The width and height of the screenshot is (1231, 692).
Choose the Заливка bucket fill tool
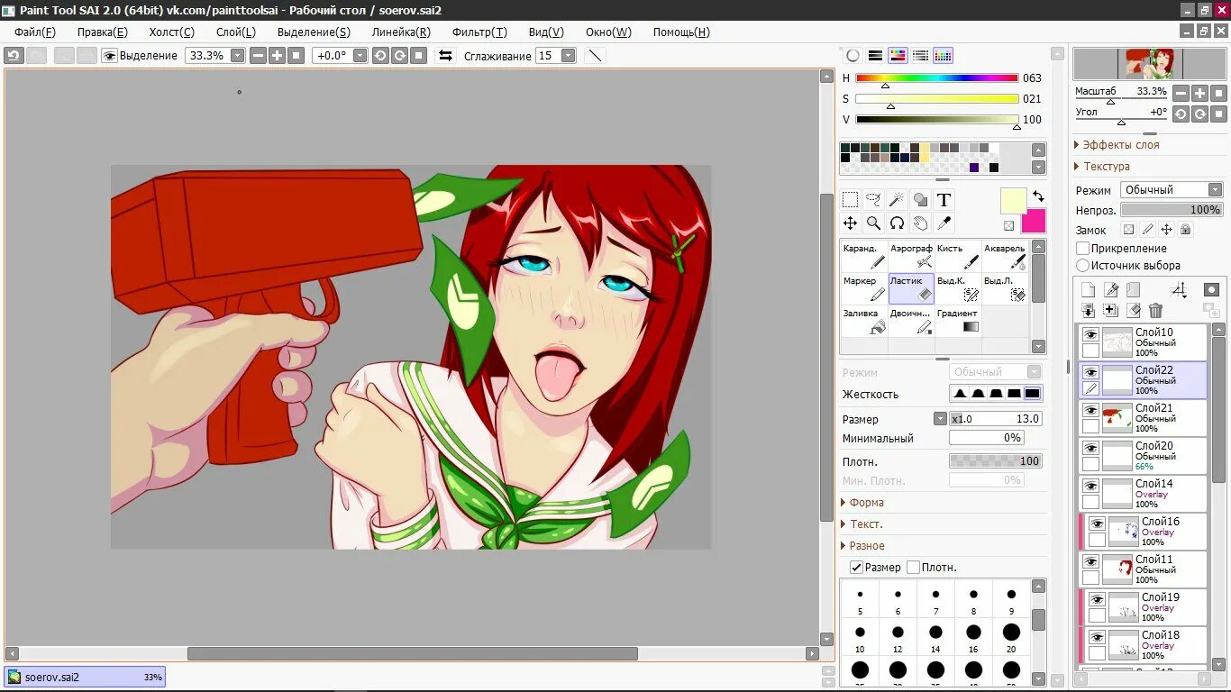(863, 321)
